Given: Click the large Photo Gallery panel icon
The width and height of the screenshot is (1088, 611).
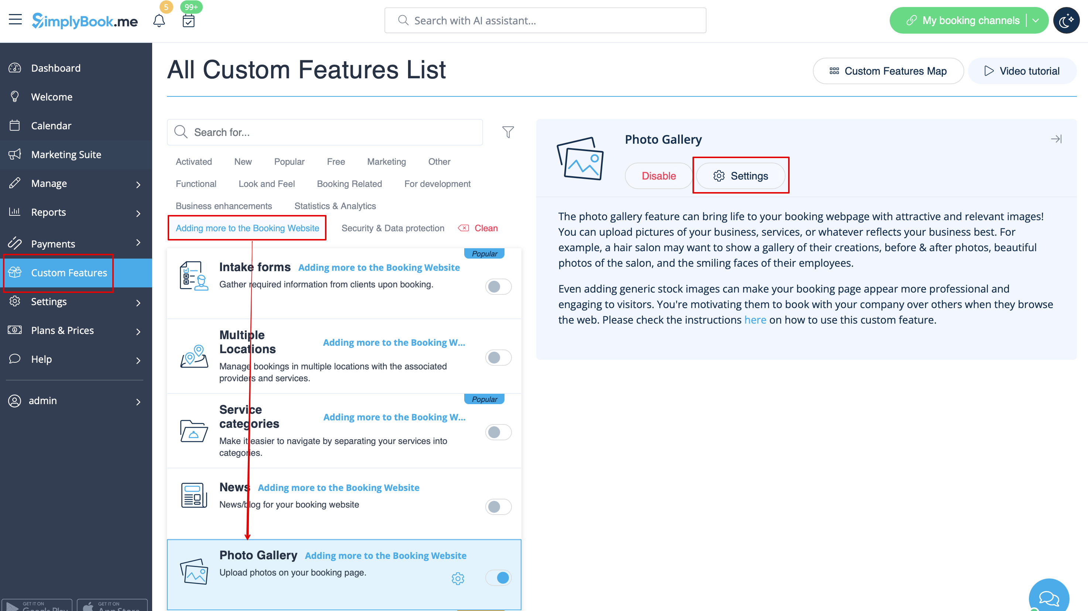Looking at the screenshot, I should point(580,158).
